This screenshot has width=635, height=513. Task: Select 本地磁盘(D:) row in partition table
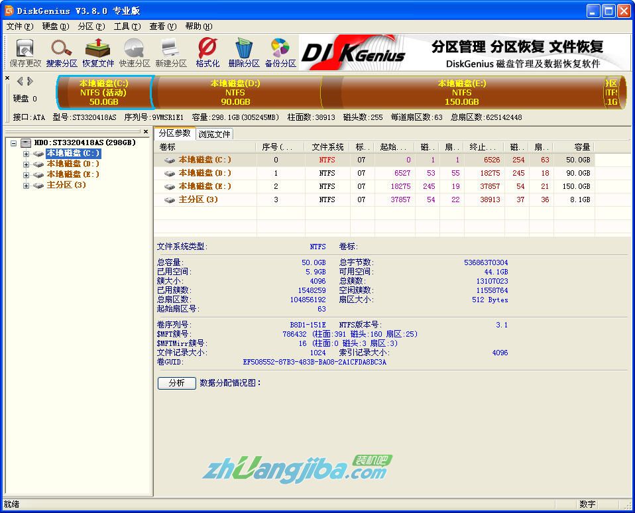(x=205, y=173)
